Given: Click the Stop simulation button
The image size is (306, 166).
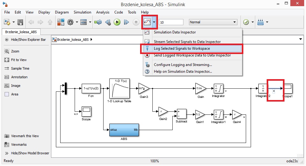Looking at the screenshot, I should (136, 22).
